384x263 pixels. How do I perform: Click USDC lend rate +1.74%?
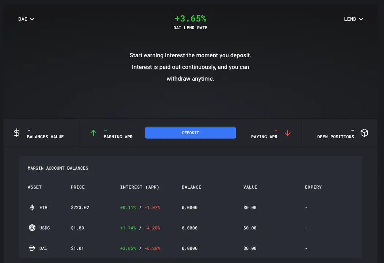[x=128, y=228]
